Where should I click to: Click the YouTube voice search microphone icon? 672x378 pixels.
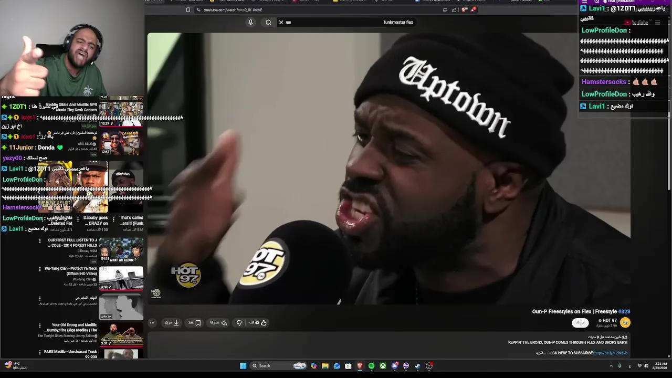250,23
